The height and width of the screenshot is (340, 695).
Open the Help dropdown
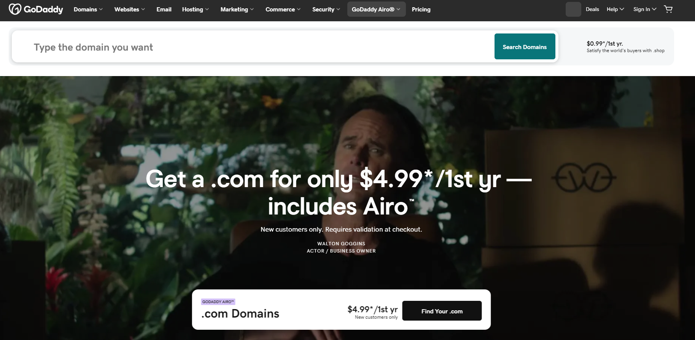click(615, 9)
